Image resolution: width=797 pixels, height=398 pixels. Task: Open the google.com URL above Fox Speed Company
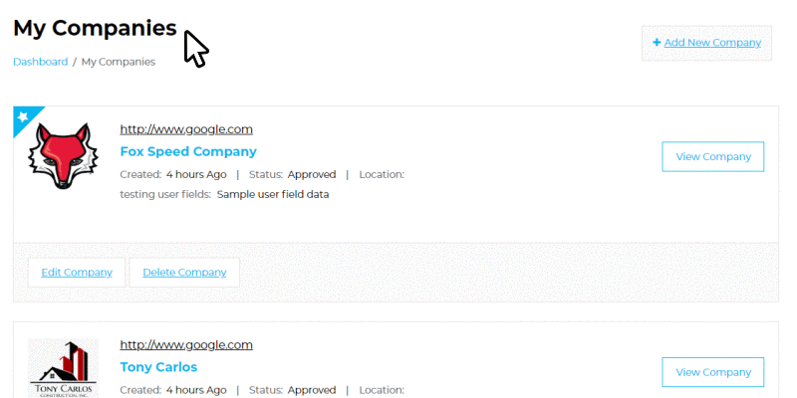(186, 129)
